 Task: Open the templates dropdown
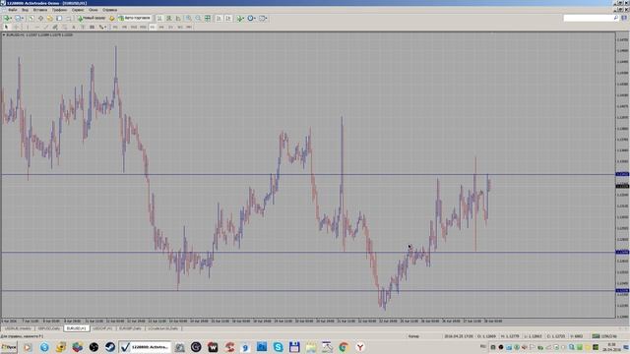(263, 18)
